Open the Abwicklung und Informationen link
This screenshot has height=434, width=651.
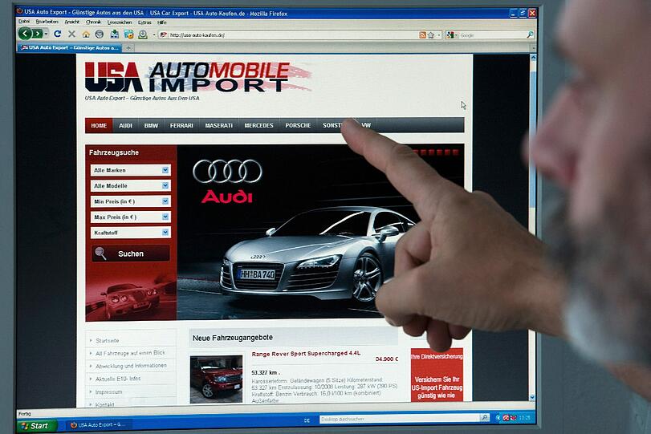click(x=131, y=366)
